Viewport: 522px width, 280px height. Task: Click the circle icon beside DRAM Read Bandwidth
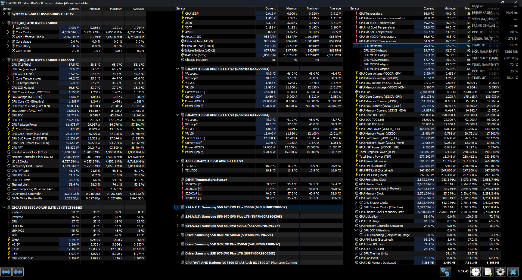(9, 194)
